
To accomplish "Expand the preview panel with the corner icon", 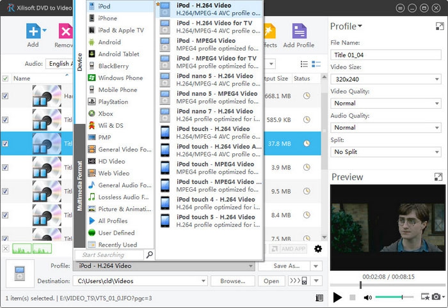I will (x=440, y=177).
